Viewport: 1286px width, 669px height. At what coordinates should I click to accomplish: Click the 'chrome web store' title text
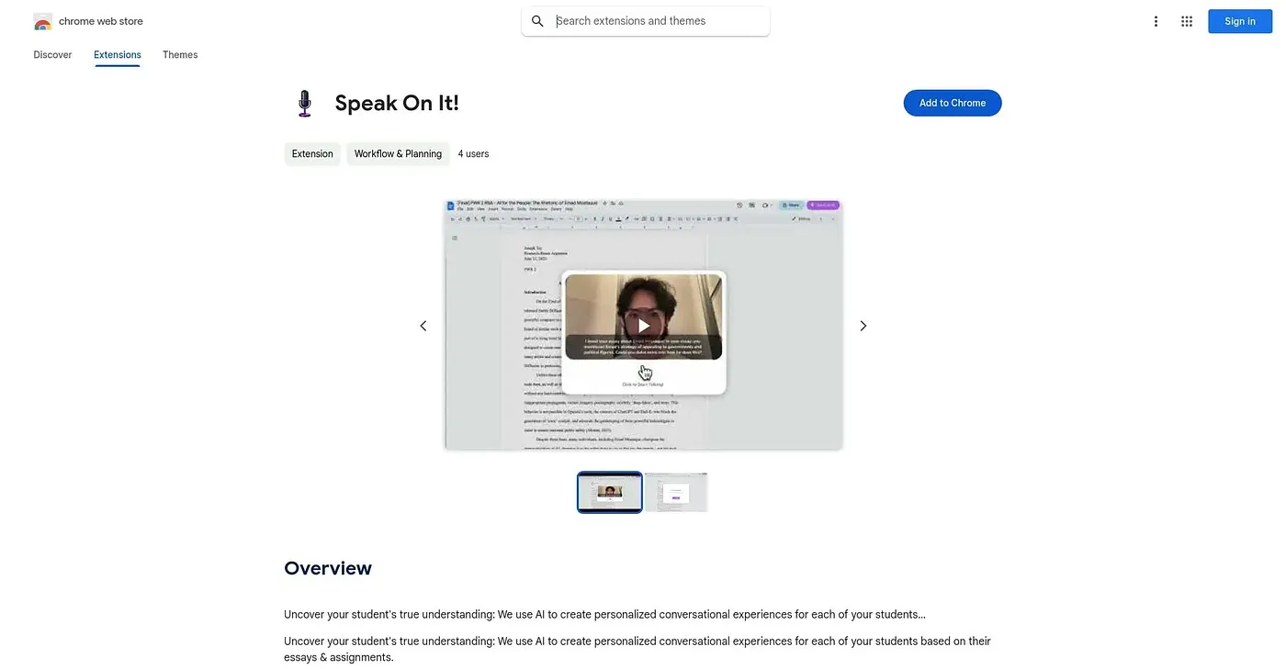point(101,21)
